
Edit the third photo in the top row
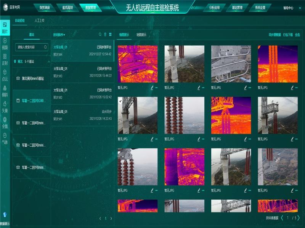(245, 88)
